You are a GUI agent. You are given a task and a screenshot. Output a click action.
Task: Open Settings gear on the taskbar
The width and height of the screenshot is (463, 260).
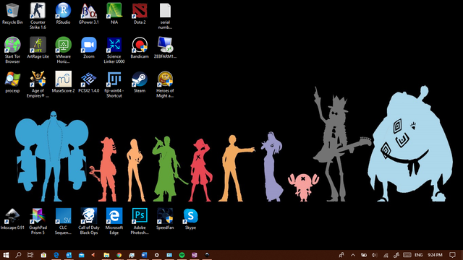tap(157, 255)
